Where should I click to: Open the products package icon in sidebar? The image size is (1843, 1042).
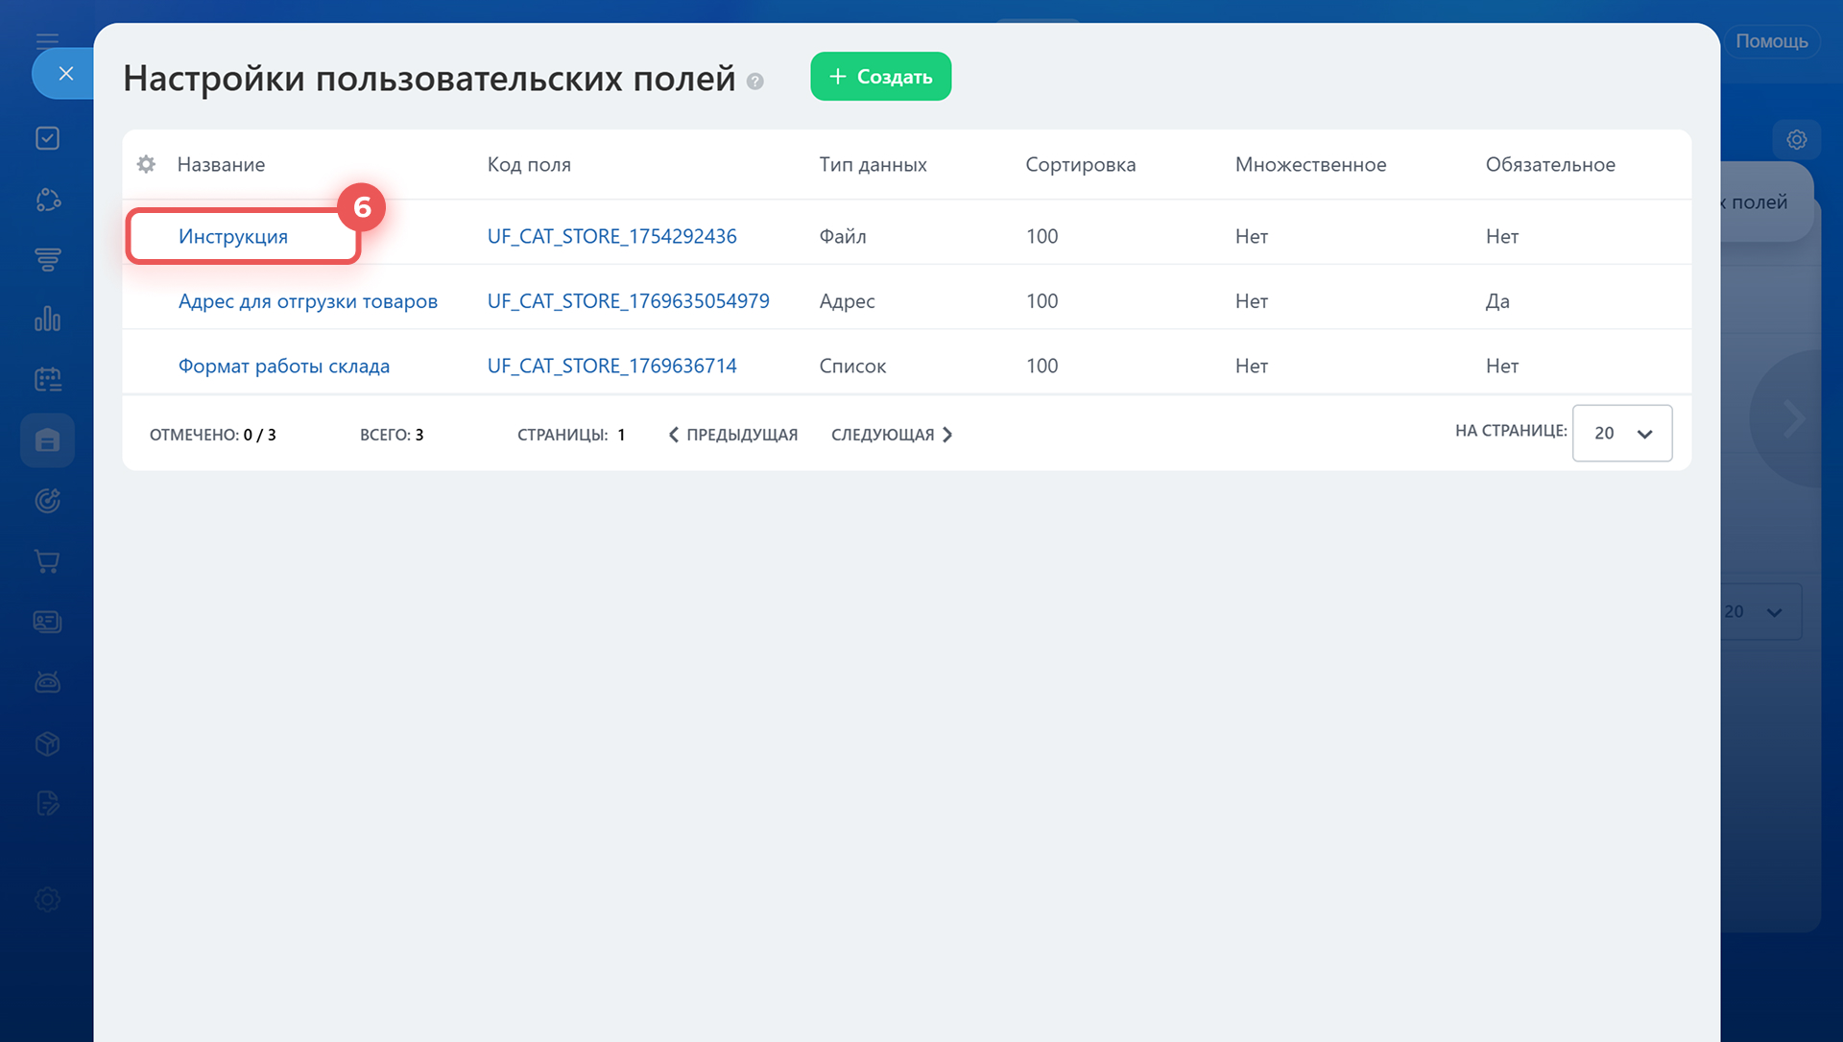click(47, 743)
